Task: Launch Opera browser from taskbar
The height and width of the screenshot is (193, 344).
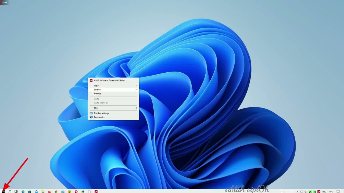Action: (76, 192)
